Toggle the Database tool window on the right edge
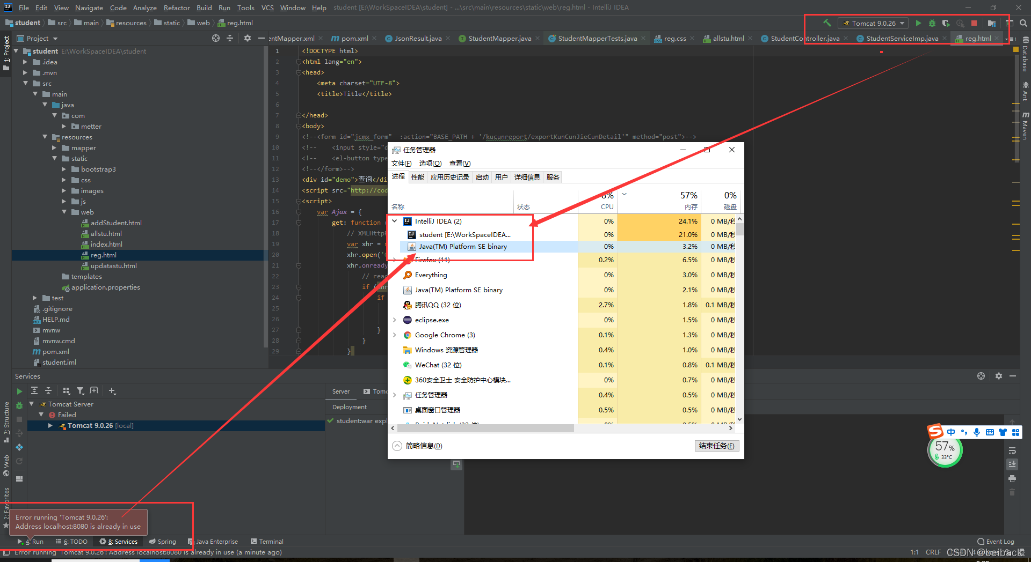The image size is (1031, 562). click(x=1025, y=55)
